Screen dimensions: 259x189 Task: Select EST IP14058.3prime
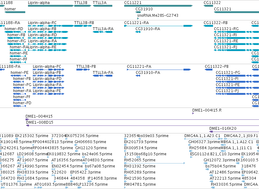click(x=102, y=178)
